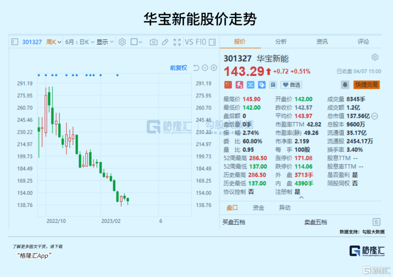This screenshot has height=277, width=393.
Task: Zoom in chart with plus icon
Action: tap(214, 68)
